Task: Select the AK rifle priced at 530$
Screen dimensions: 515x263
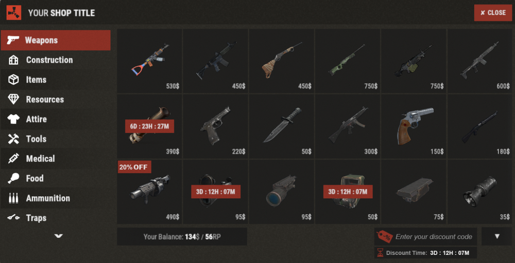Action: point(149,61)
